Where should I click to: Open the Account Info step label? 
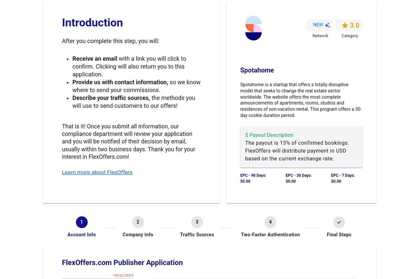pyautogui.click(x=81, y=235)
